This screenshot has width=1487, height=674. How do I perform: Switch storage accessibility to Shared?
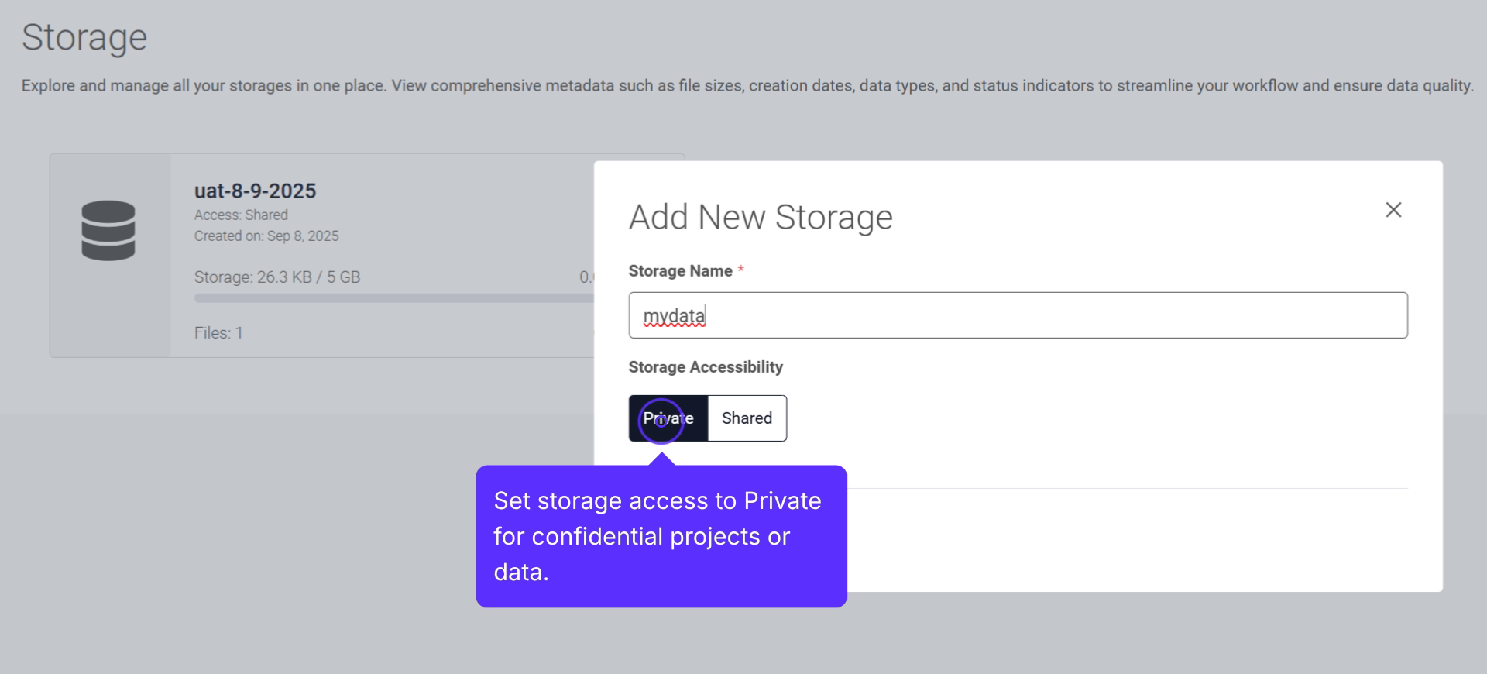pos(747,418)
